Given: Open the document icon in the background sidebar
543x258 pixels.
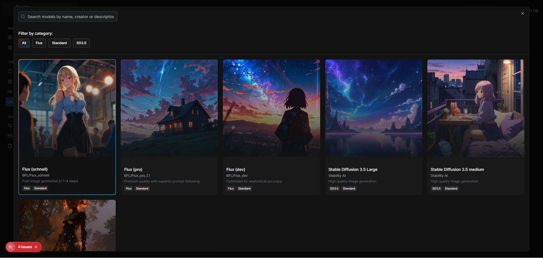Looking at the screenshot, I should pos(10,146).
